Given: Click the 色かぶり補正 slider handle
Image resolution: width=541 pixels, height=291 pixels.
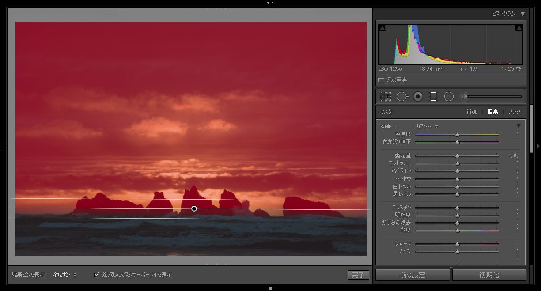Looking at the screenshot, I should (457, 142).
